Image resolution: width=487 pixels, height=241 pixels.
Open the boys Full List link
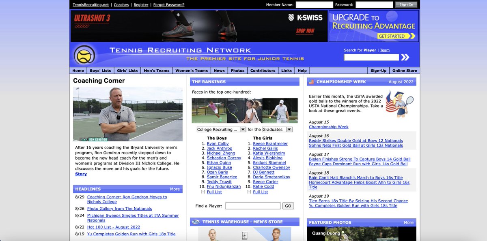(x=214, y=192)
